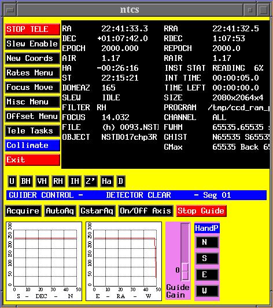
Task: Select the IH filter
Action: (x=75, y=181)
